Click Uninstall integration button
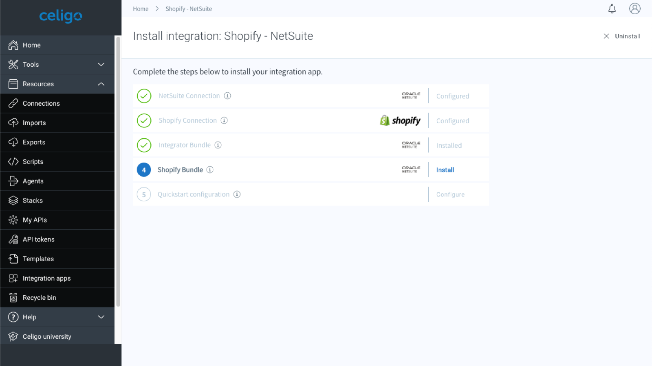 pyautogui.click(x=622, y=36)
